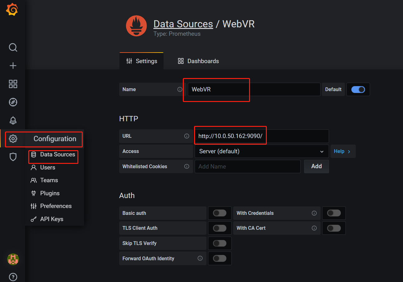This screenshot has width=403, height=282.
Task: Open the user avatar profile icon
Action: click(x=13, y=259)
